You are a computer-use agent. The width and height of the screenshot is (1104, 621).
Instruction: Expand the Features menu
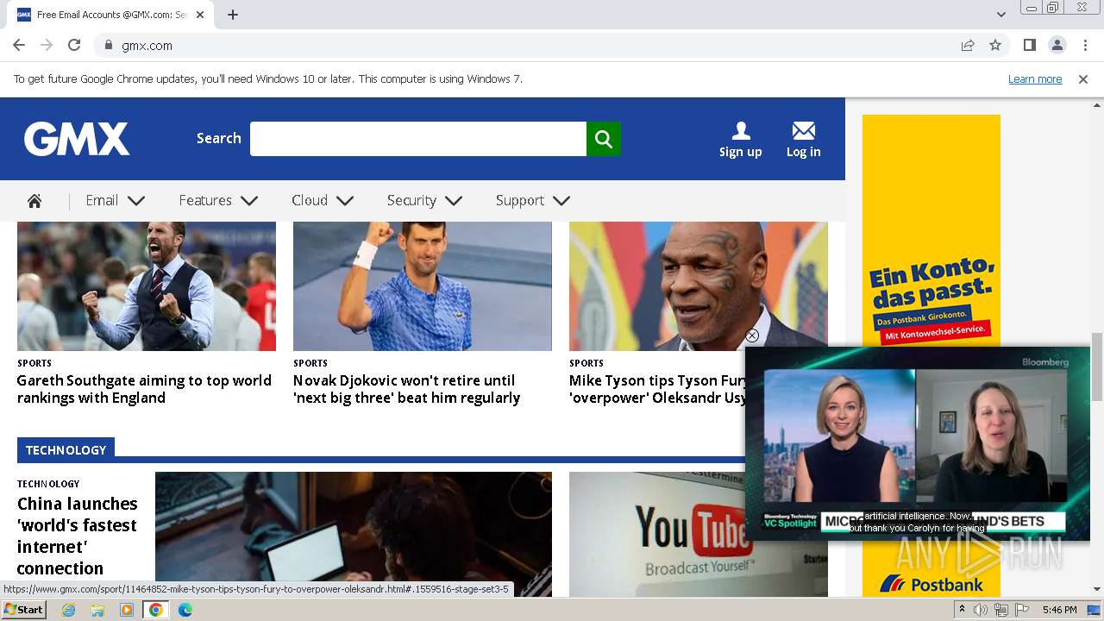pos(218,200)
